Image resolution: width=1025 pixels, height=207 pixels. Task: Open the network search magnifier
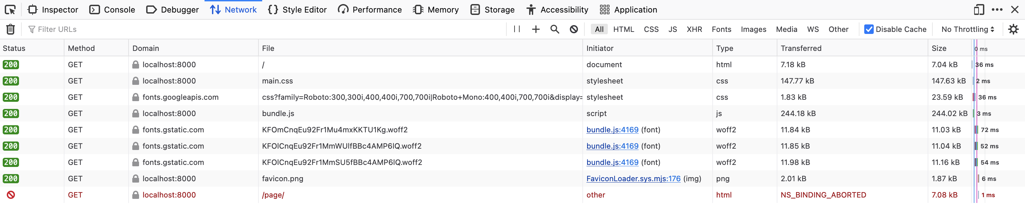[x=555, y=29]
